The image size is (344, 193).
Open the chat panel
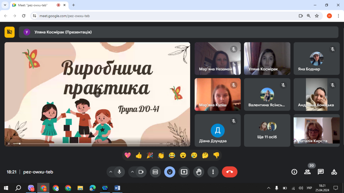point(320,172)
